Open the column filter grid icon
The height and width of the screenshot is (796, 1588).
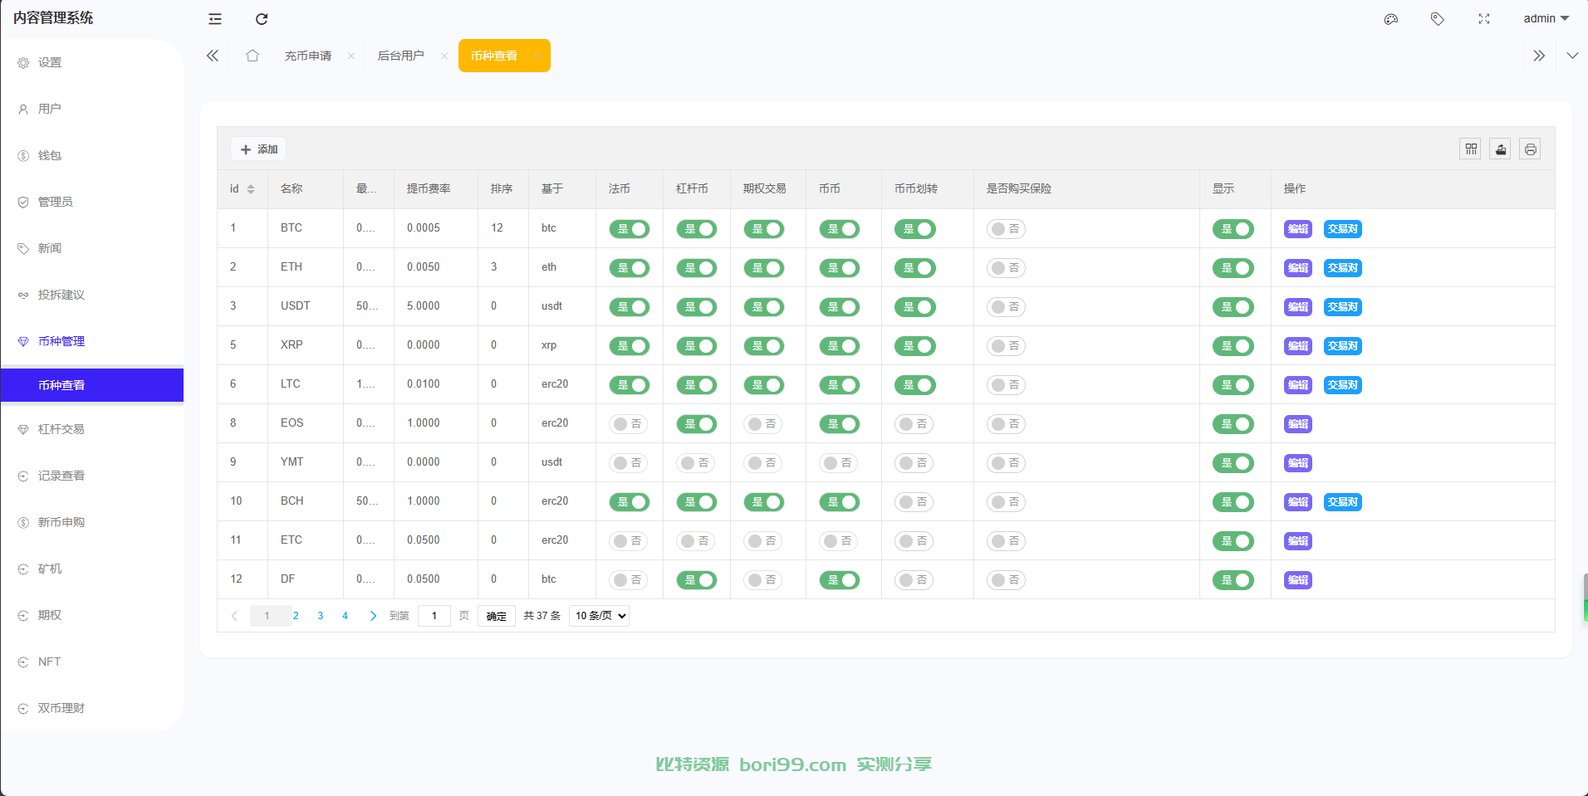click(x=1471, y=149)
